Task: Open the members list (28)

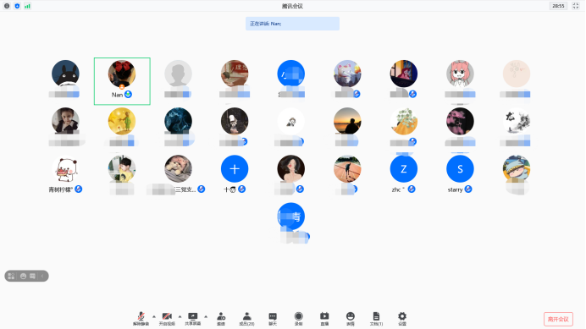Action: point(246,319)
